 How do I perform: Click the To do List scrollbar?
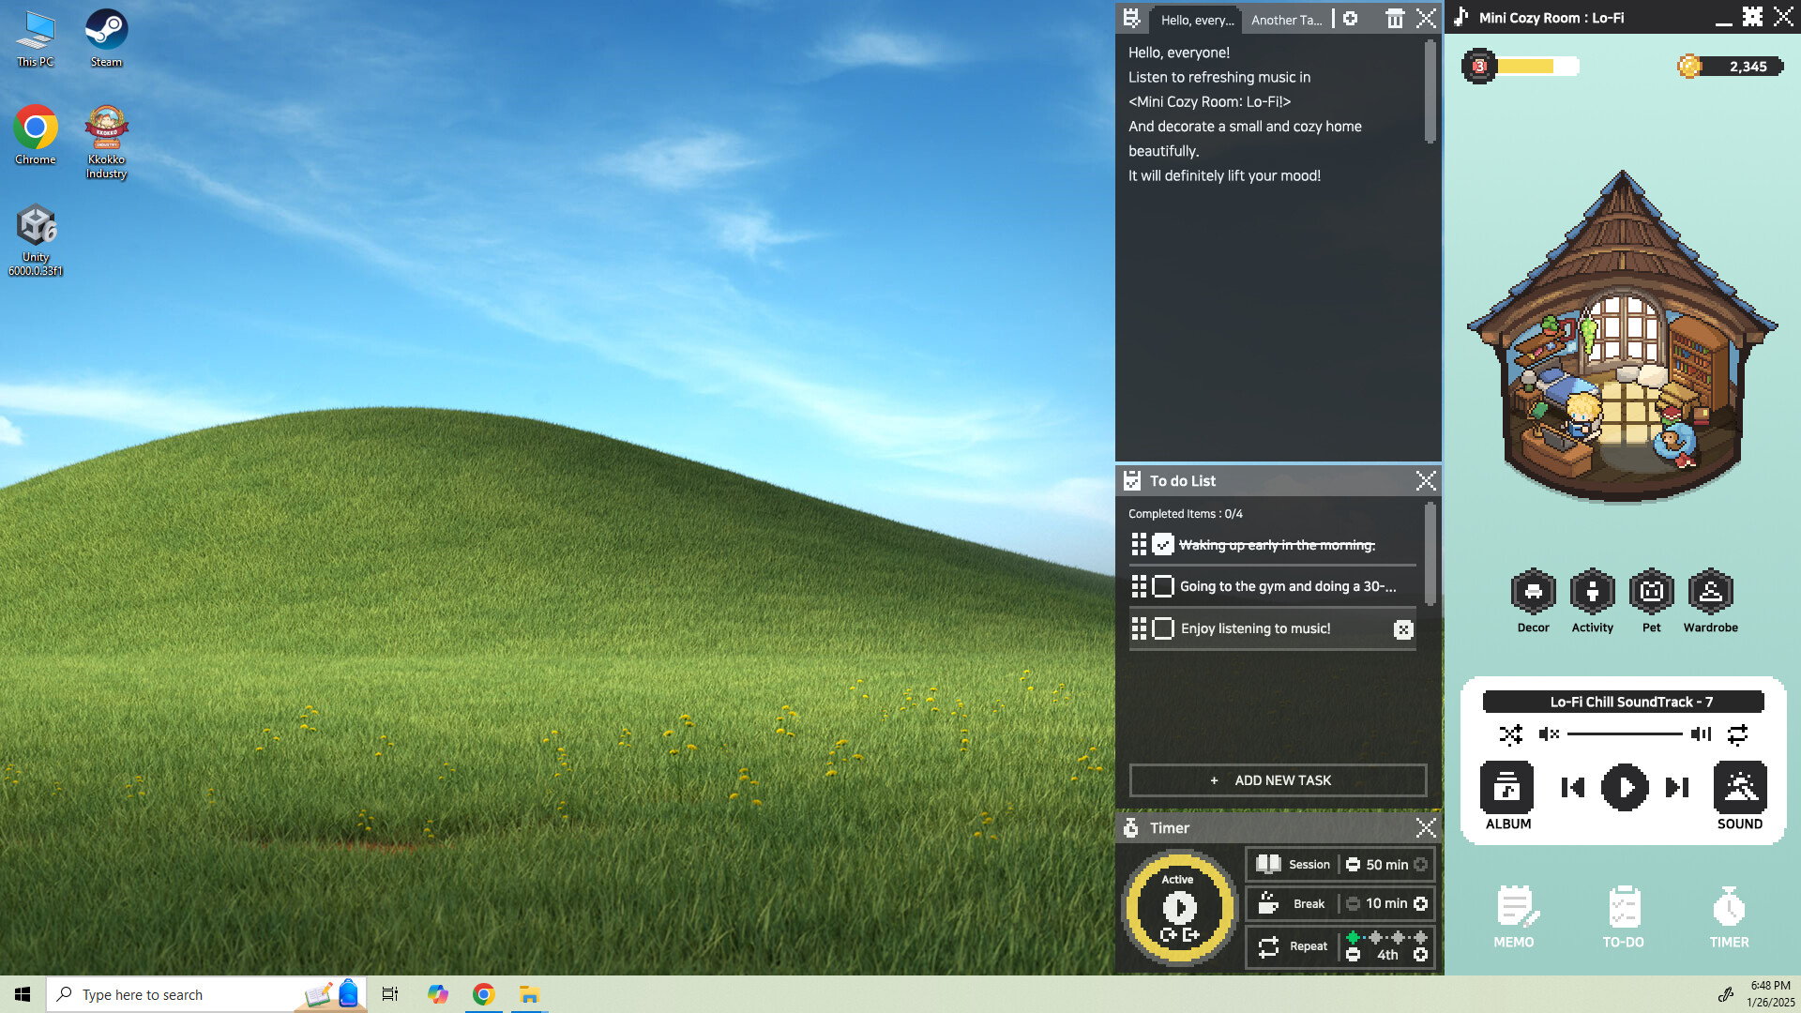tap(1430, 553)
